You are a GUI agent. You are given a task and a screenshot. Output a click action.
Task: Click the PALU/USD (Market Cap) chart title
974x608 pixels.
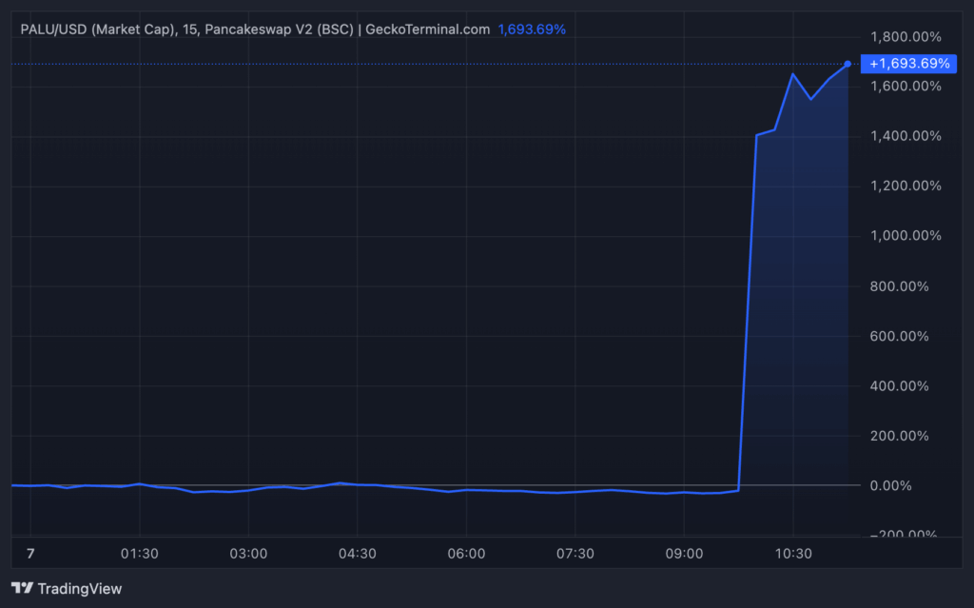pos(97,29)
